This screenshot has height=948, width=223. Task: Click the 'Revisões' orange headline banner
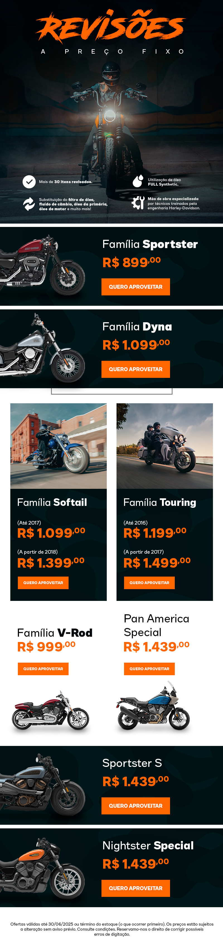click(x=110, y=26)
